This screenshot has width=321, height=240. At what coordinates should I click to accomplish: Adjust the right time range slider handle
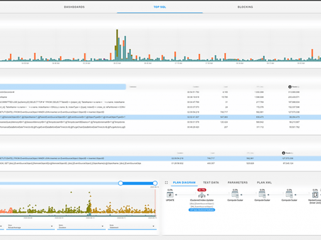(155, 183)
